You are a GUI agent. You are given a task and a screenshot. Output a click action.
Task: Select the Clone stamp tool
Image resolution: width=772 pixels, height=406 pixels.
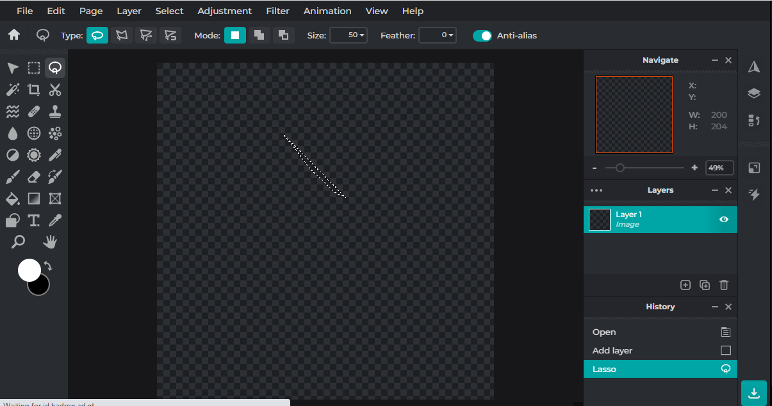click(55, 112)
